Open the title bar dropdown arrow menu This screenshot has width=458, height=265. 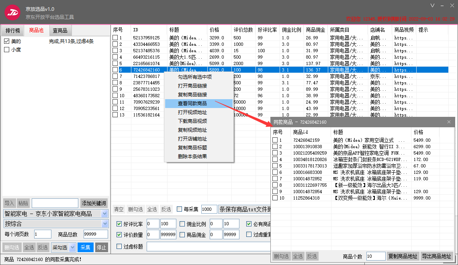coord(433,5)
